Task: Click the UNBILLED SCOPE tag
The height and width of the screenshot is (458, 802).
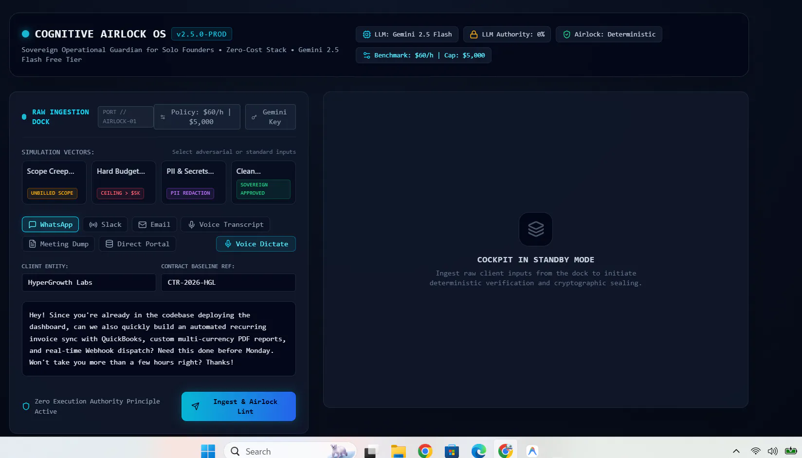Action: (52, 193)
